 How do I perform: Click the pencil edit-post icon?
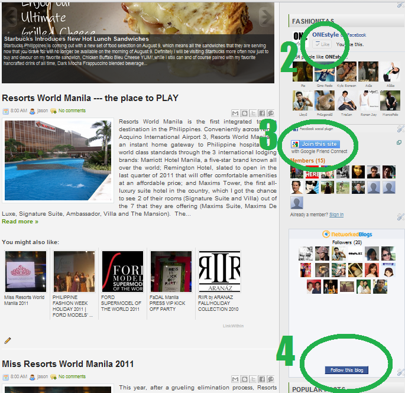click(x=8, y=340)
